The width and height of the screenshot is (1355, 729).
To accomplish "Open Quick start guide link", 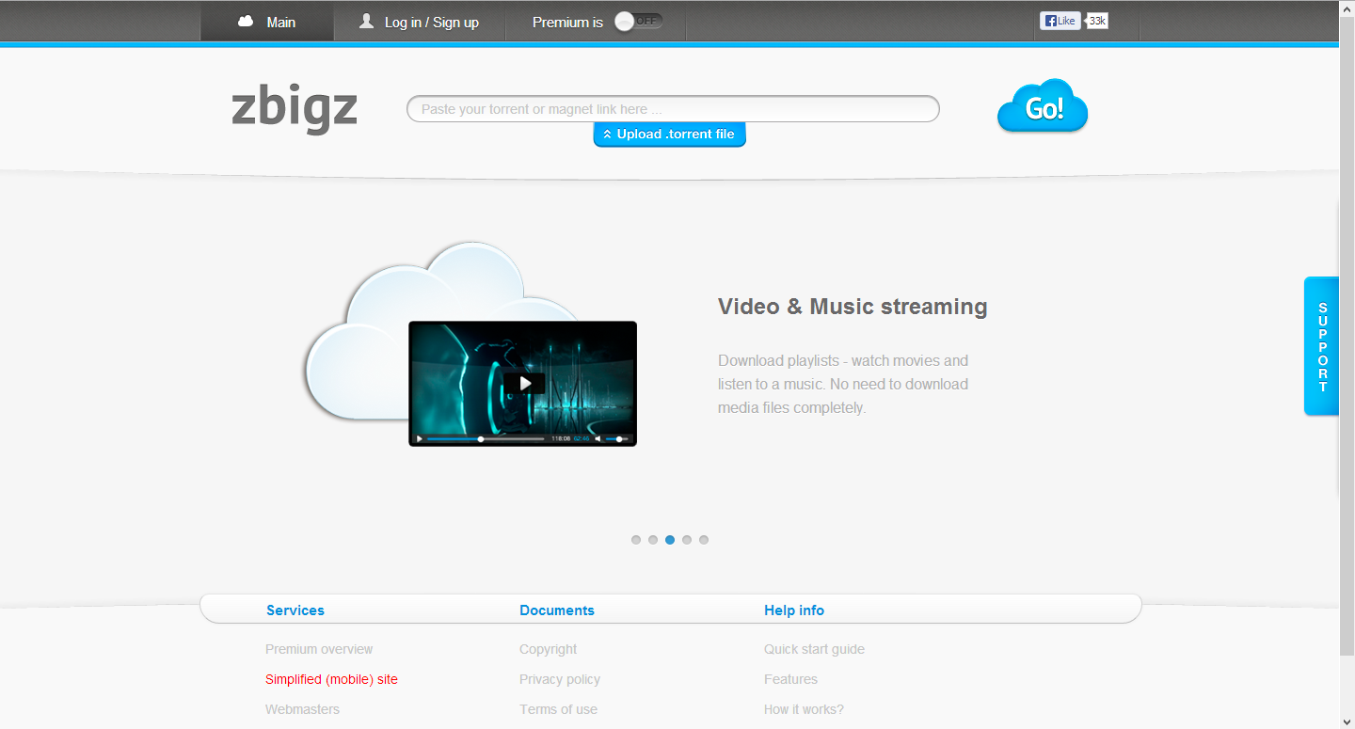I will 814,649.
